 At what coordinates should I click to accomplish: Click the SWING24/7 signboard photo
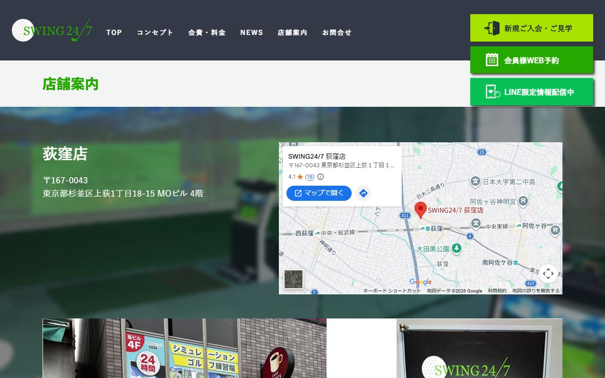(x=479, y=348)
